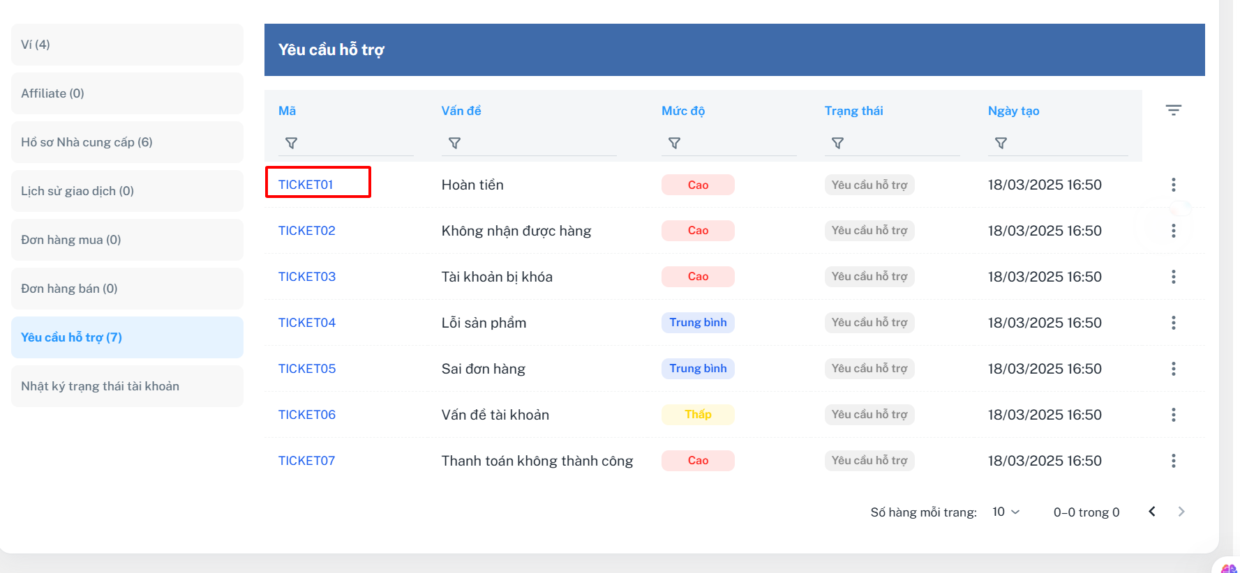Click Trung bình badge in TICKET05 row
1240x573 pixels.
tap(698, 369)
